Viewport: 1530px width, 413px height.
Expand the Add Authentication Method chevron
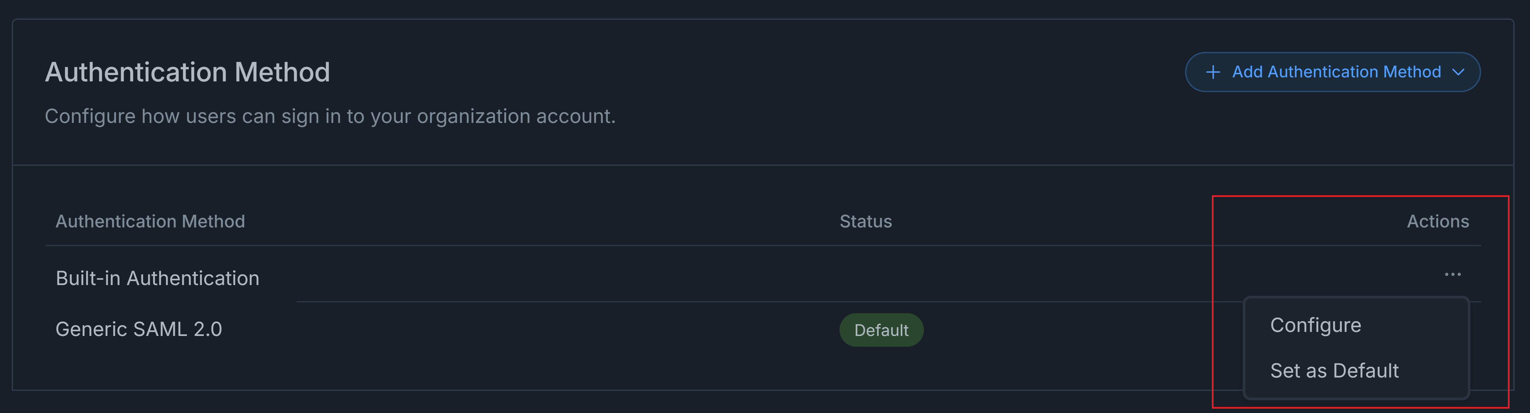[1458, 72]
